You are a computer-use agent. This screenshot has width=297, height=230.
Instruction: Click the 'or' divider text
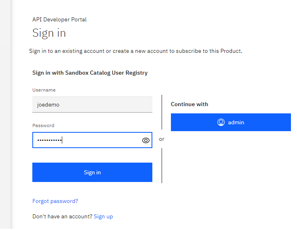coord(162,139)
